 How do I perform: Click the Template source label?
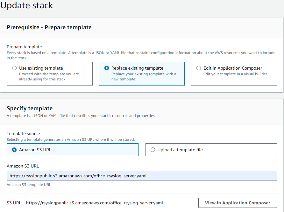[x=23, y=133]
